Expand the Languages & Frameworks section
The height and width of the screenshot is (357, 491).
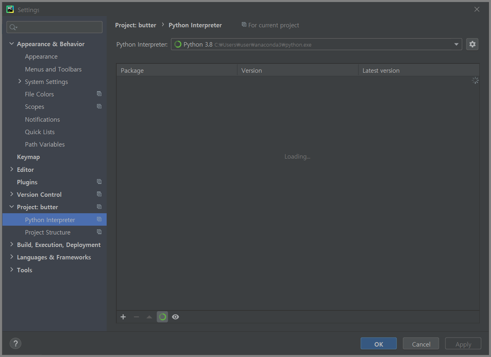[x=11, y=257]
